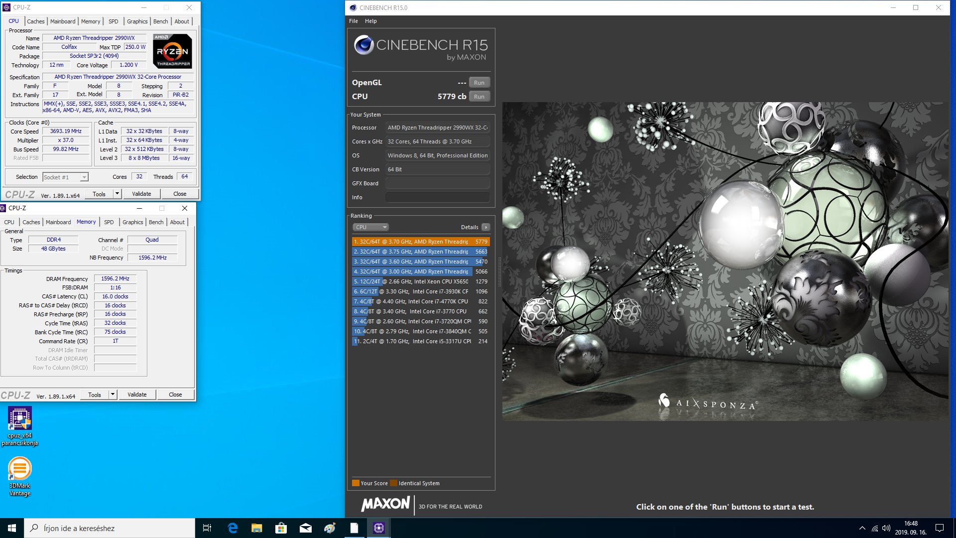Click Core Speed value 3693.19 MHz
This screenshot has height=538, width=956.
click(x=66, y=132)
